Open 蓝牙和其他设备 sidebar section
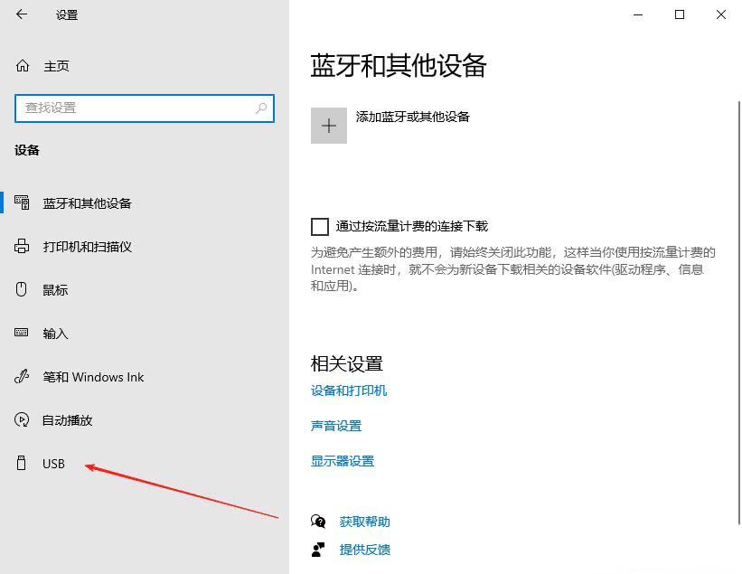Viewport: 742px width, 574px height. 87,203
